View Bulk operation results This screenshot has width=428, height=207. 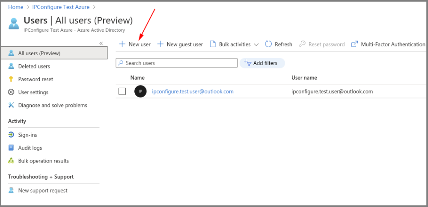click(44, 161)
